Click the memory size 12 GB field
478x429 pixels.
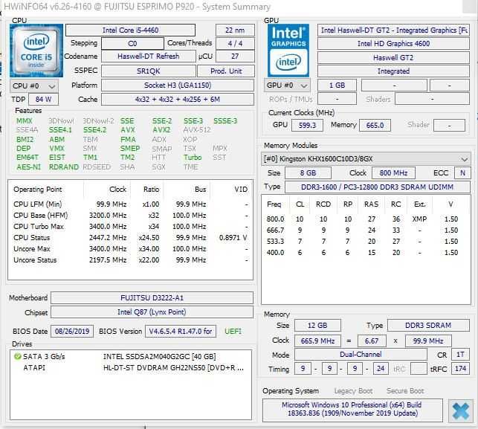(x=317, y=326)
